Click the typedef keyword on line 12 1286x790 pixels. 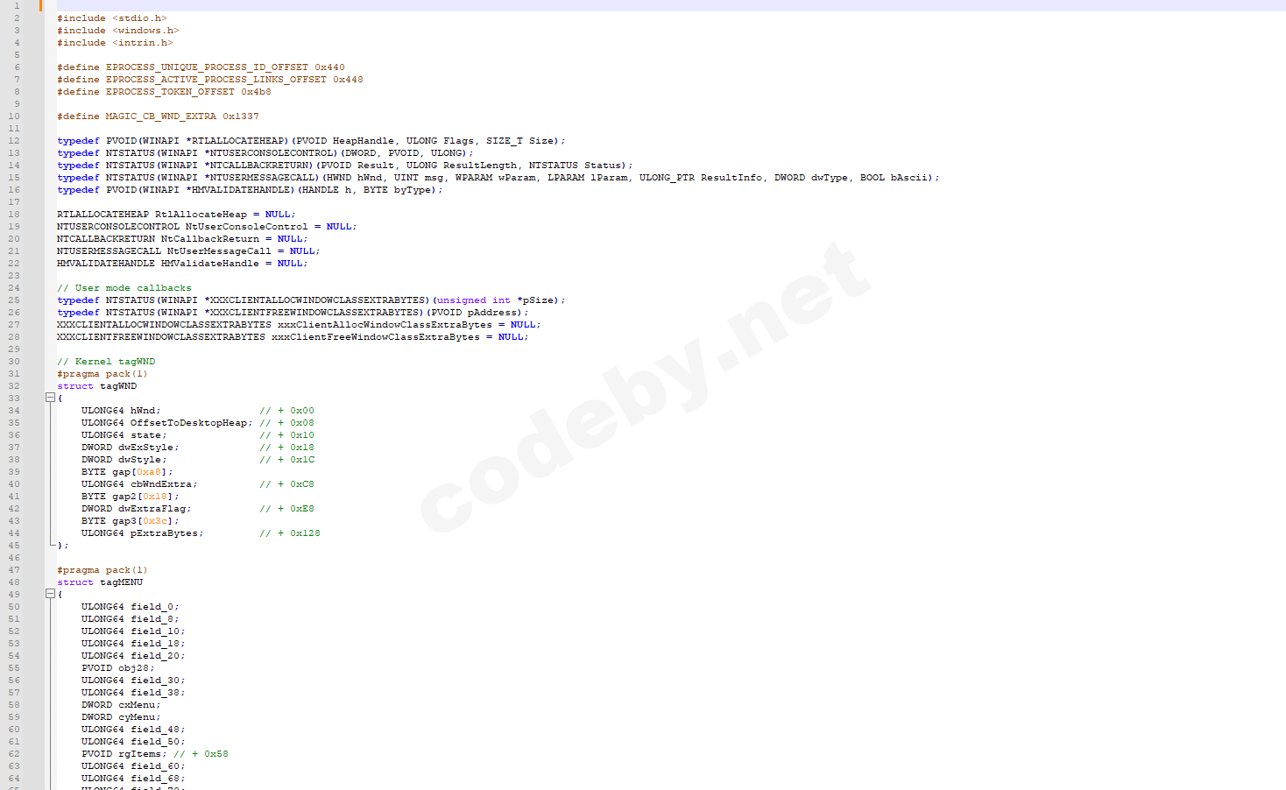coord(77,140)
